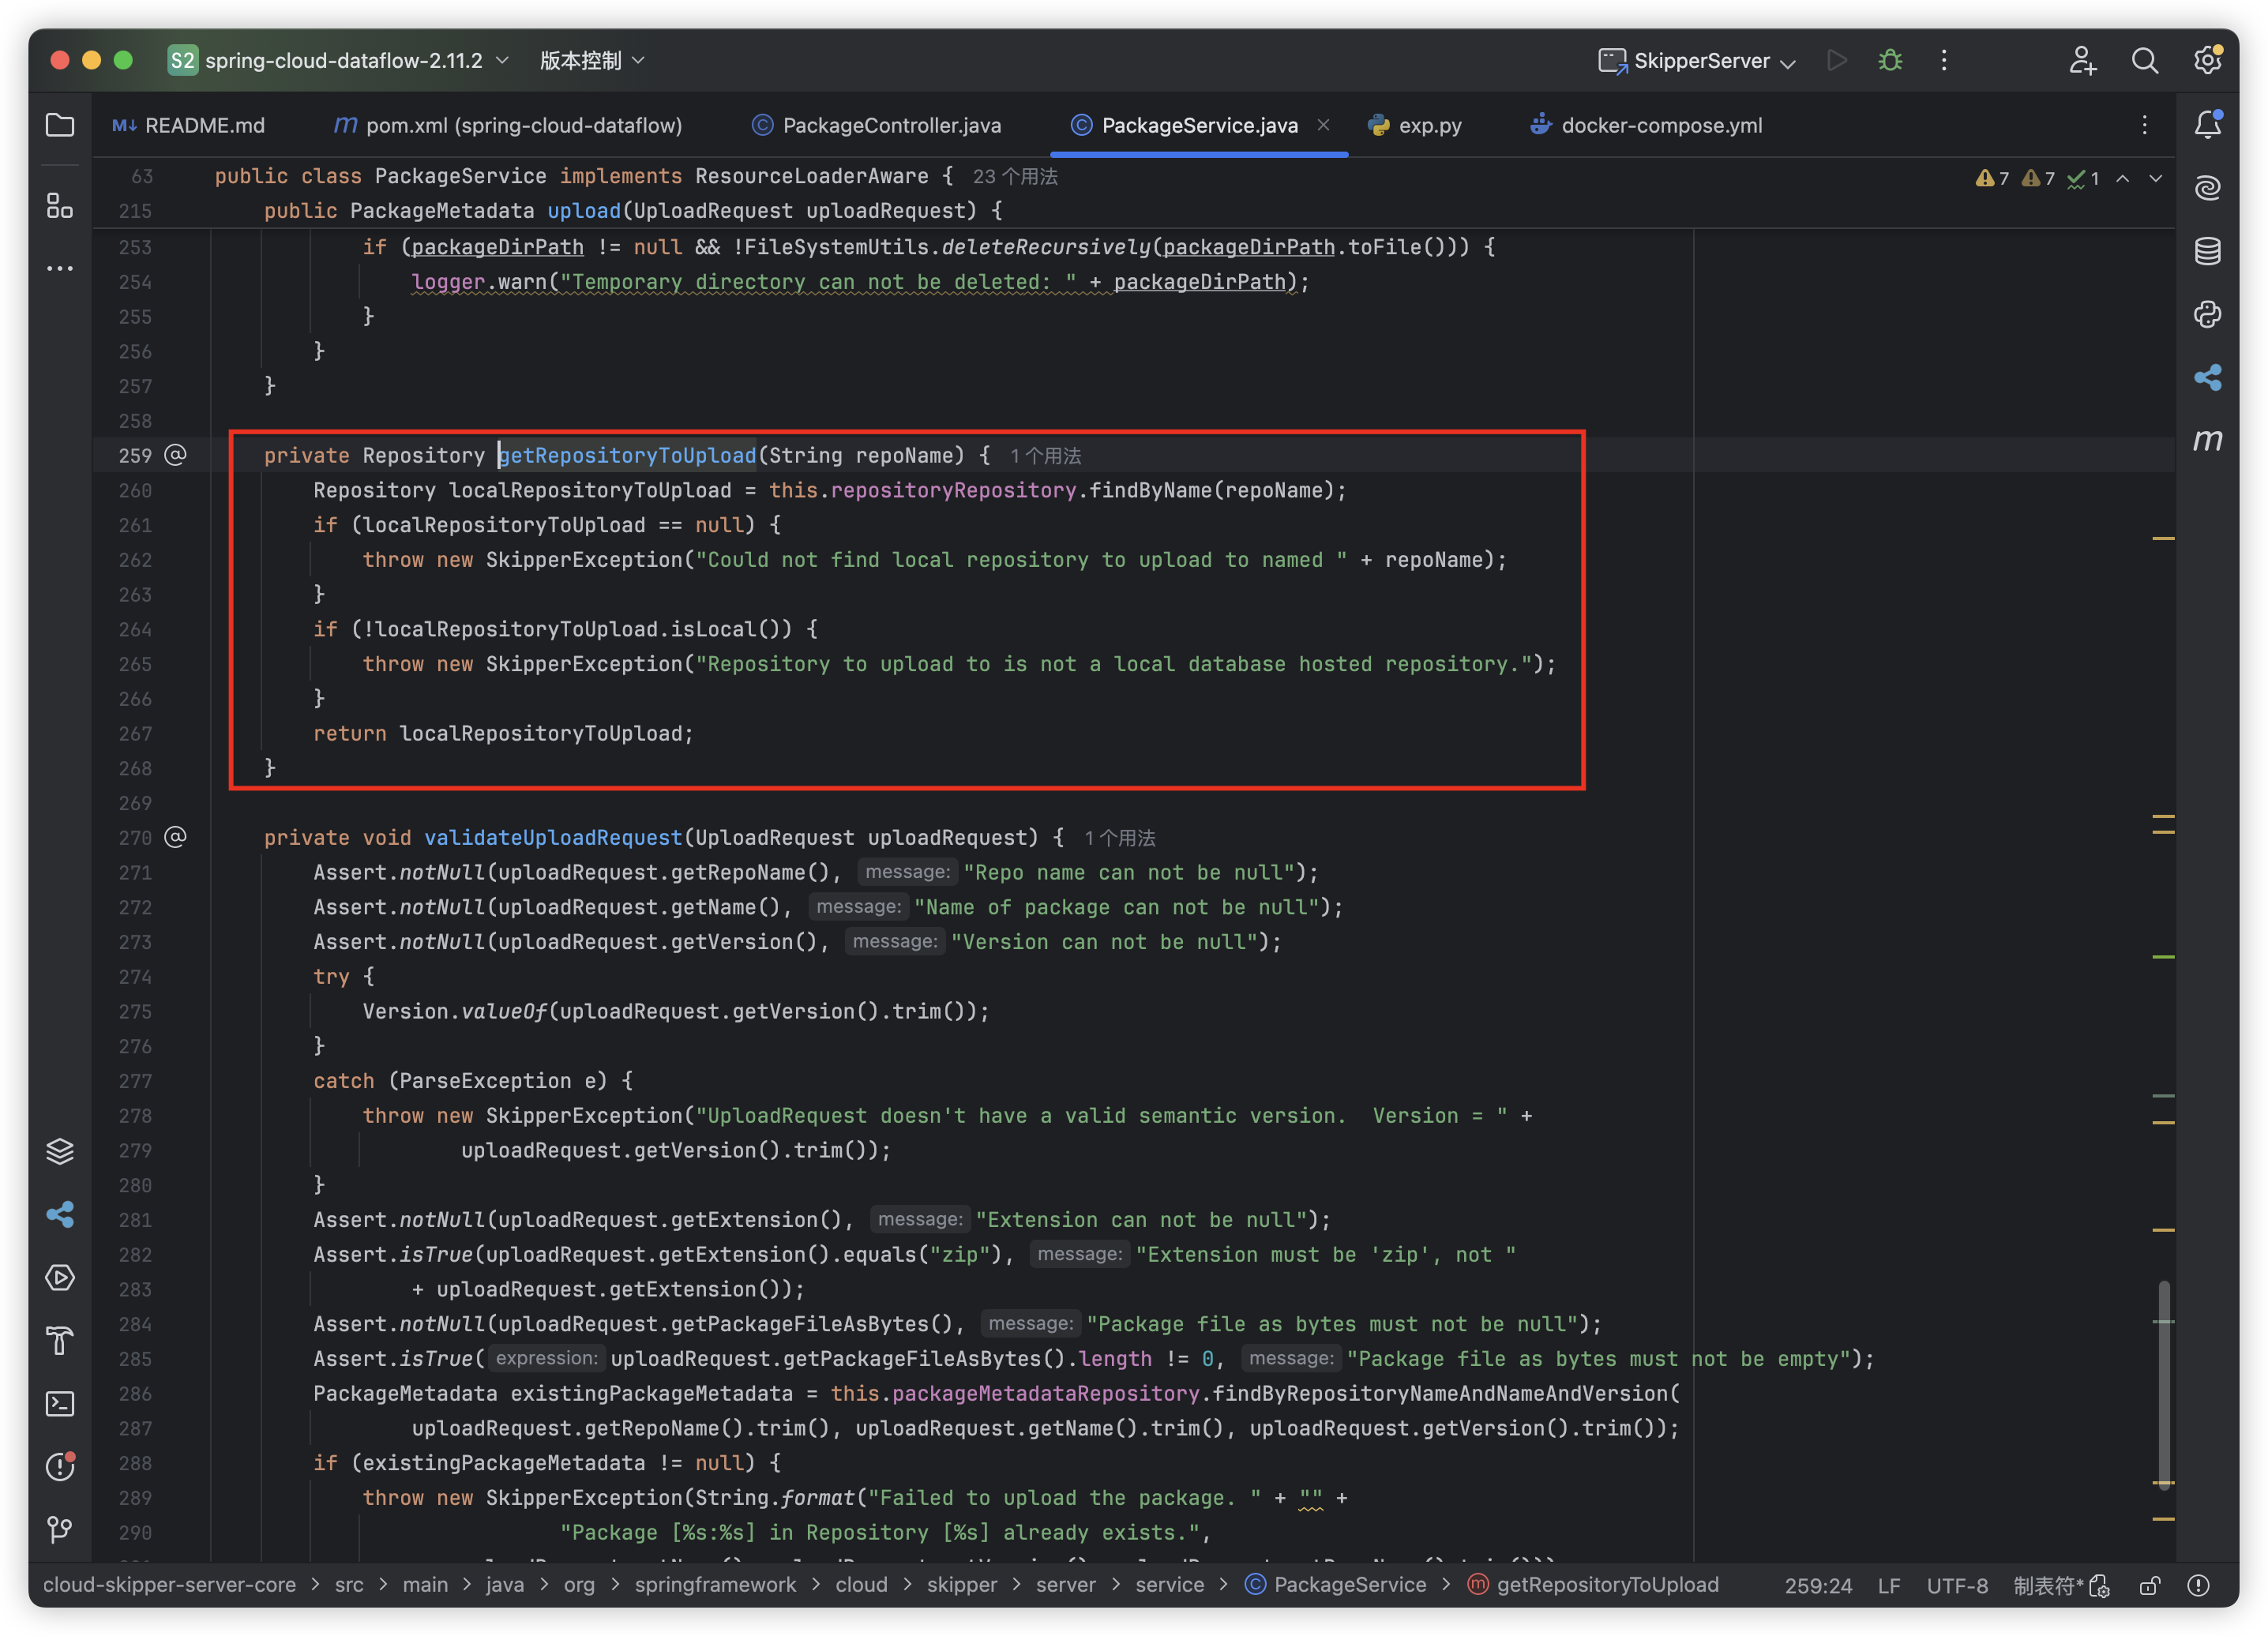
Task: Click the 259:24 caret position indicator
Action: coord(1818,1586)
